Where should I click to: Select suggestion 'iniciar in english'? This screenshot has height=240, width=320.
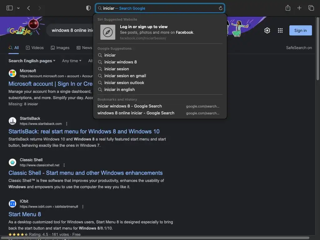(x=160, y=90)
